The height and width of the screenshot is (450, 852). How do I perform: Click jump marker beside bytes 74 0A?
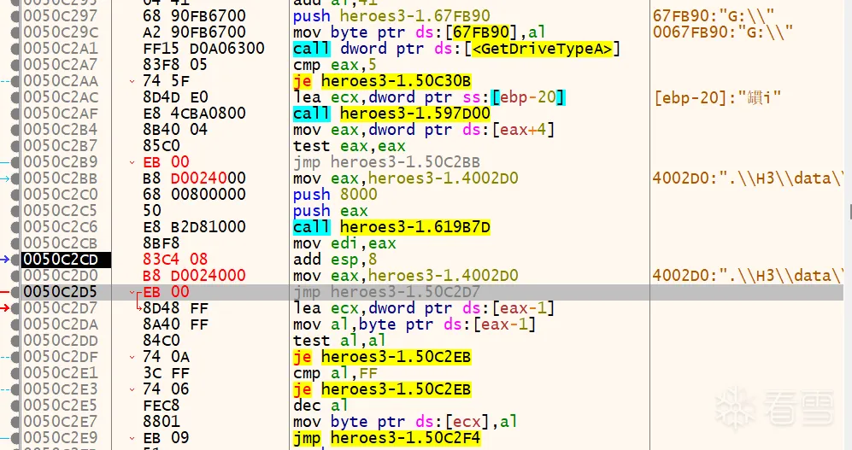pos(132,357)
